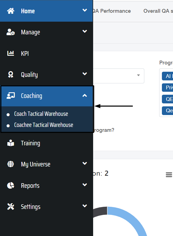This screenshot has height=236, width=173.
Task: Expand the Settings menu chevron
Action: (85, 206)
